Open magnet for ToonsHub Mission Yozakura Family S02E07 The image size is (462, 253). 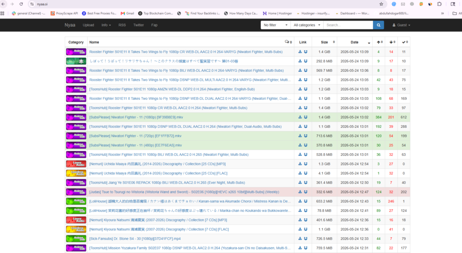click(305, 248)
